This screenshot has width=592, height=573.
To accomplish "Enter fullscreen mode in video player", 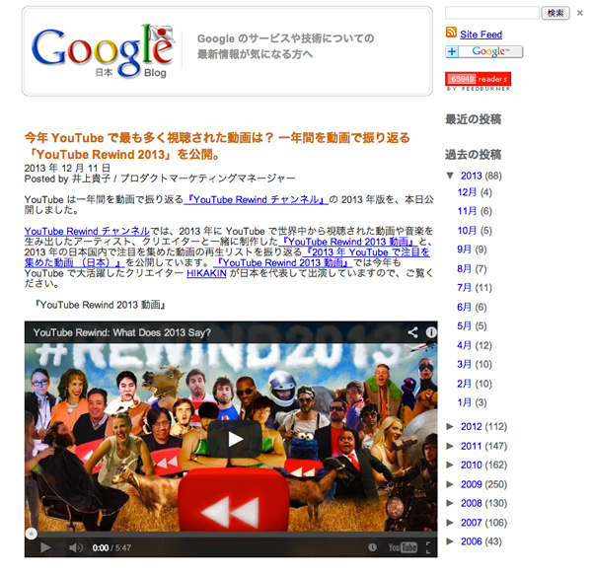I will 429,547.
